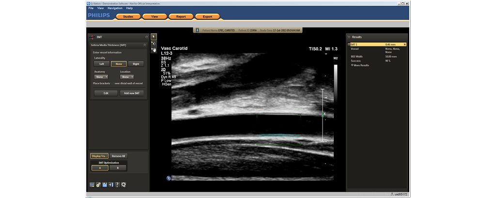The height and width of the screenshot is (198, 496).
Task: Click the ROI Width value 10.00 mm
Action: tap(391, 57)
